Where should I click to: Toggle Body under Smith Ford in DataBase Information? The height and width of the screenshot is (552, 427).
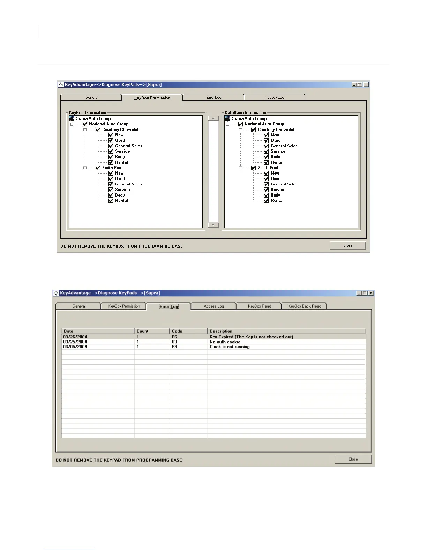(267, 195)
